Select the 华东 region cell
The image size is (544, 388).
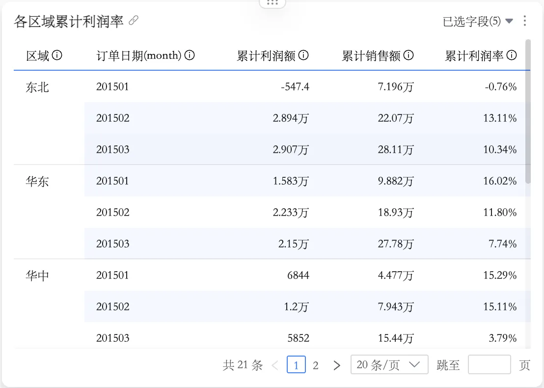point(37,182)
